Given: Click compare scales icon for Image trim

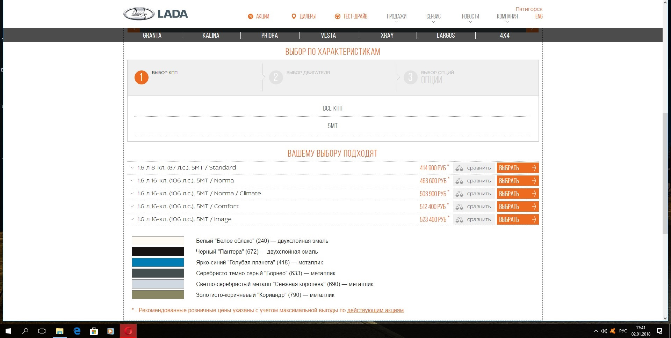Looking at the screenshot, I should [x=459, y=220].
